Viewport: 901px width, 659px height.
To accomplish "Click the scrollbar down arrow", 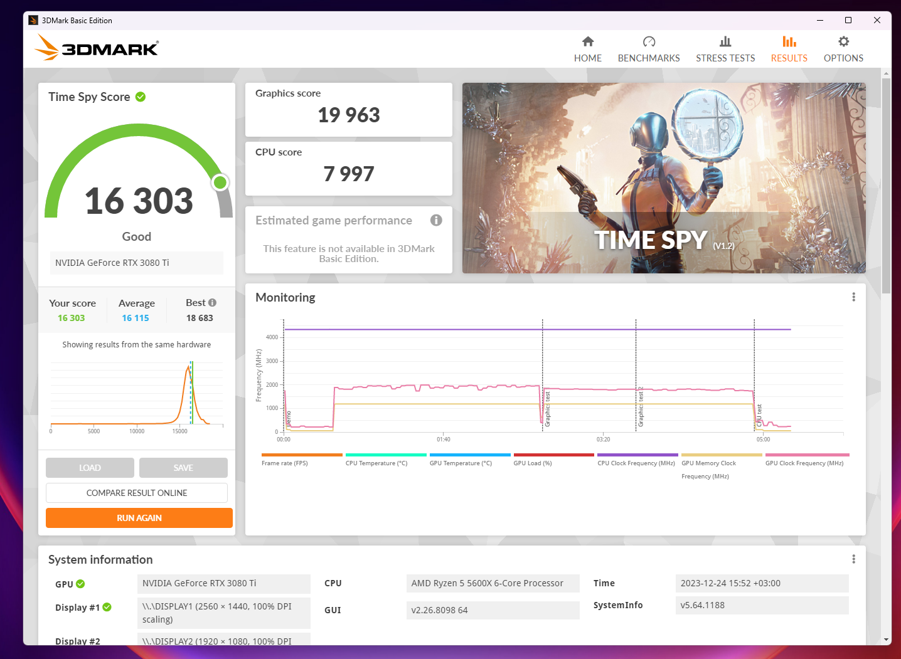I will 886,640.
